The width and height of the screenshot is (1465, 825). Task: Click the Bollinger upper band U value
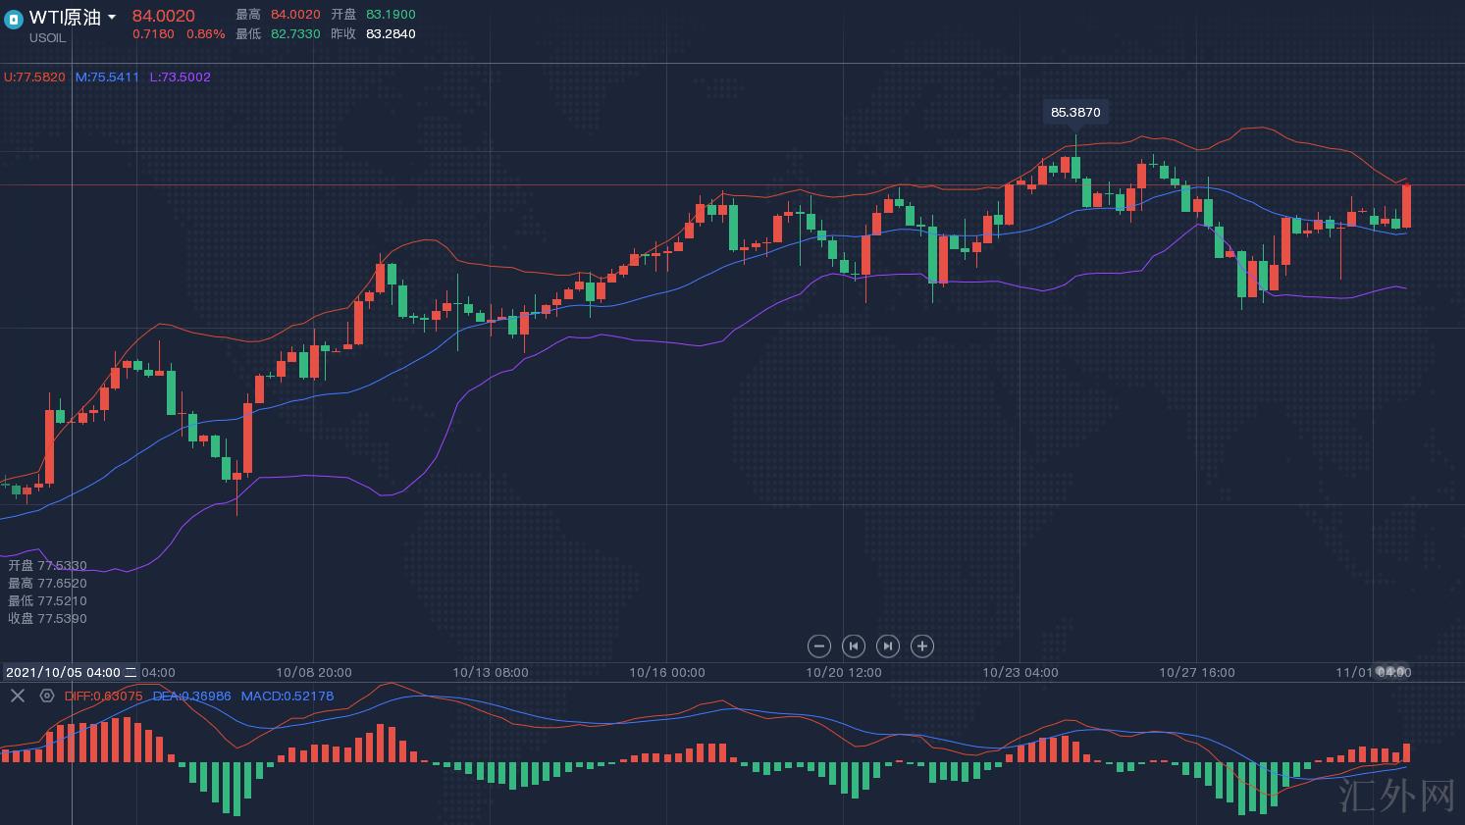pos(34,77)
